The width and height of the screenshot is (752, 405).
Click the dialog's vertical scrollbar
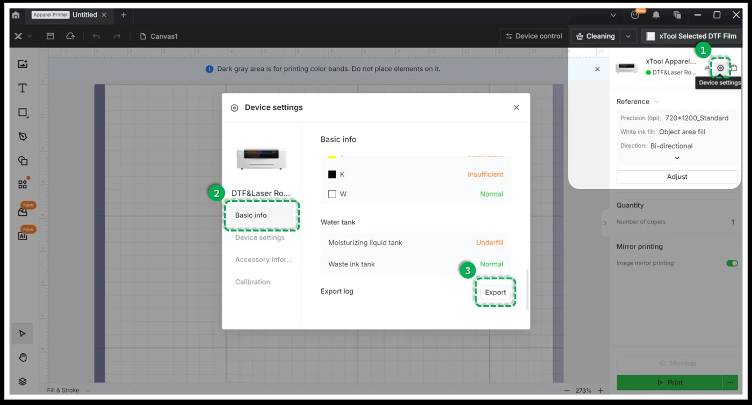pyautogui.click(x=527, y=289)
